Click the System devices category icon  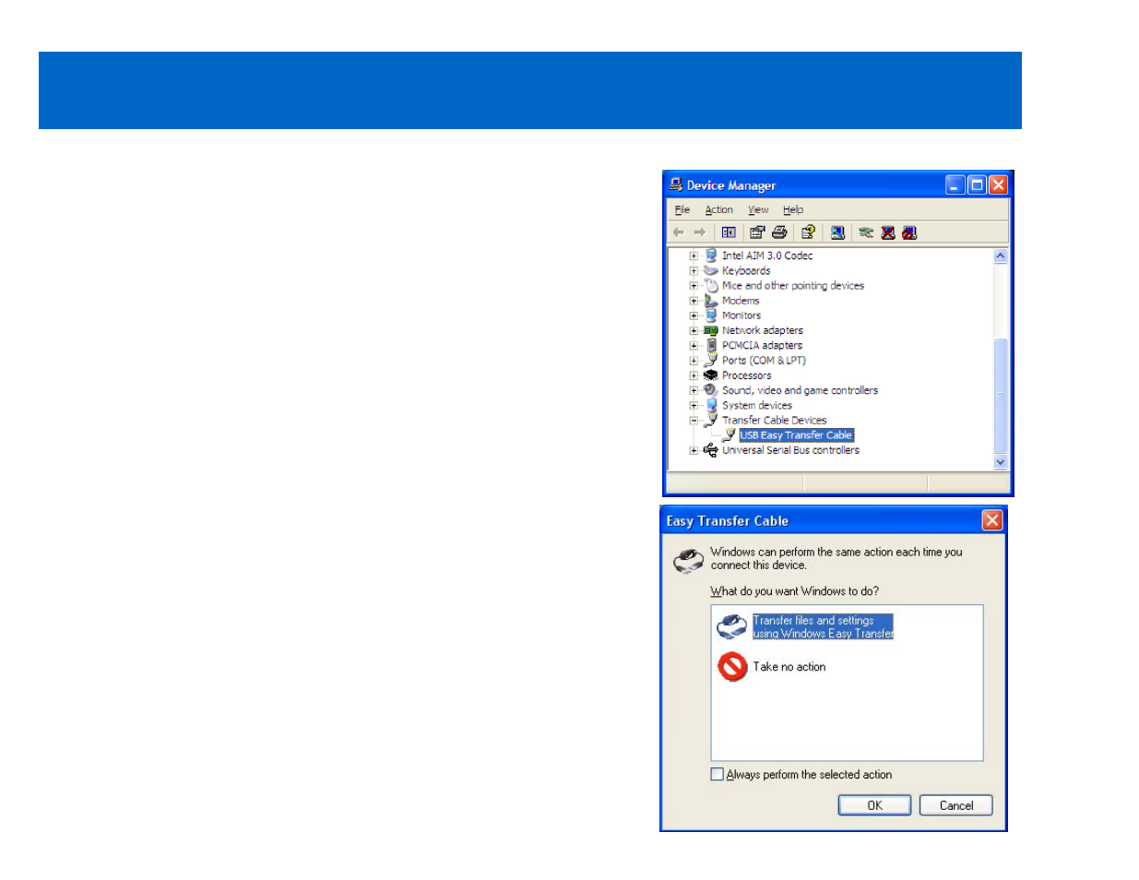(x=711, y=405)
